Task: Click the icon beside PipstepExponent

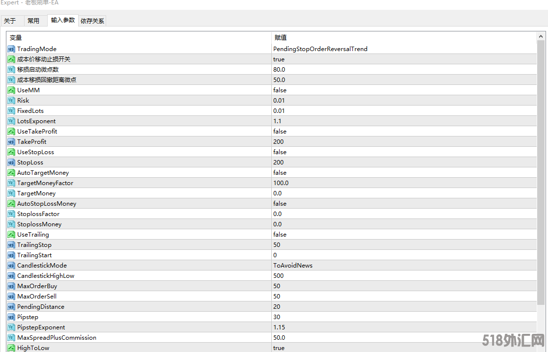Action: pos(11,327)
